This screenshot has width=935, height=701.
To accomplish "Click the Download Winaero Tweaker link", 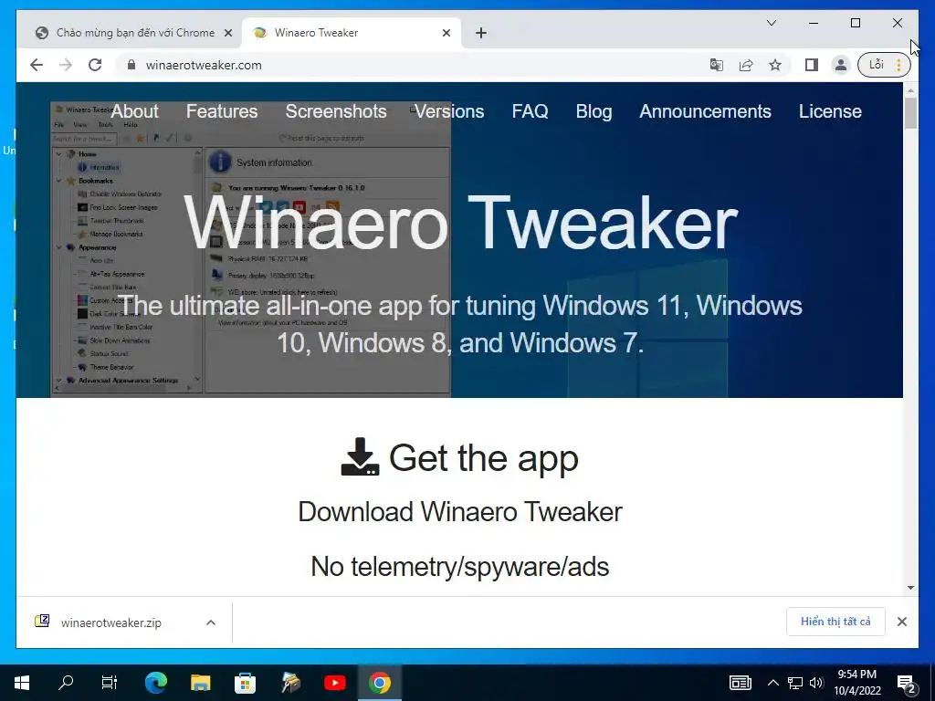I will click(x=460, y=512).
